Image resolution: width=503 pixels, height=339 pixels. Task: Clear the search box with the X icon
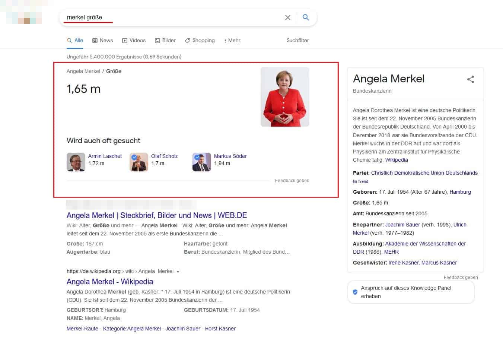(x=287, y=18)
